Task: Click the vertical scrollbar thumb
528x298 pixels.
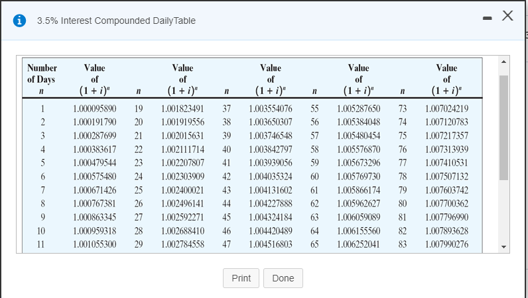Action: pos(503,127)
